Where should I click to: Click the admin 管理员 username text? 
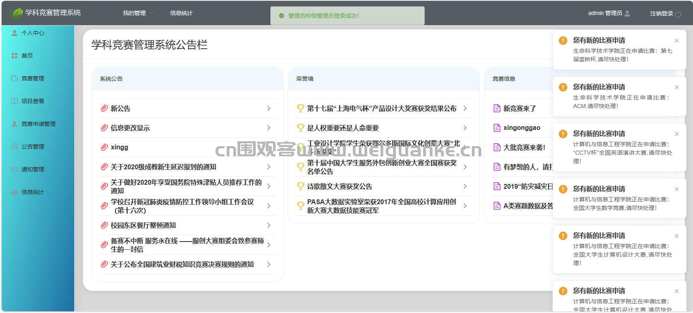(605, 13)
